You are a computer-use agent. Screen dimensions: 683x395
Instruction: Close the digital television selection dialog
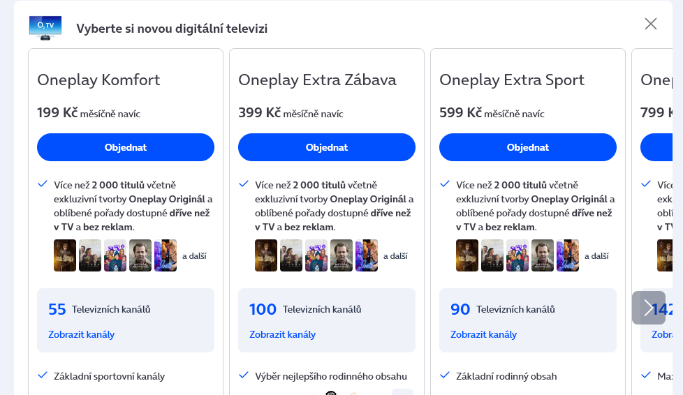point(651,24)
